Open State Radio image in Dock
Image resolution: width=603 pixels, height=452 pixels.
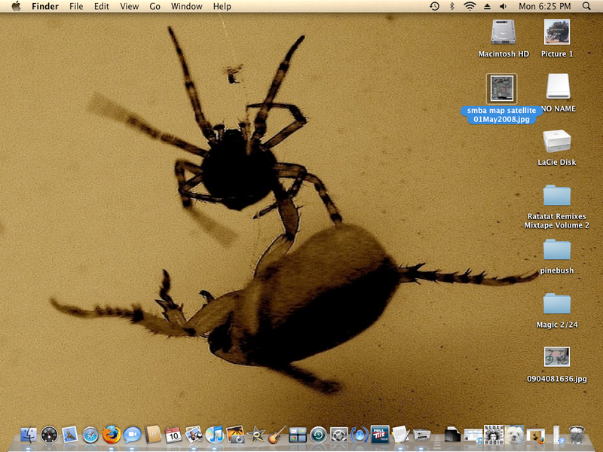coord(494,435)
